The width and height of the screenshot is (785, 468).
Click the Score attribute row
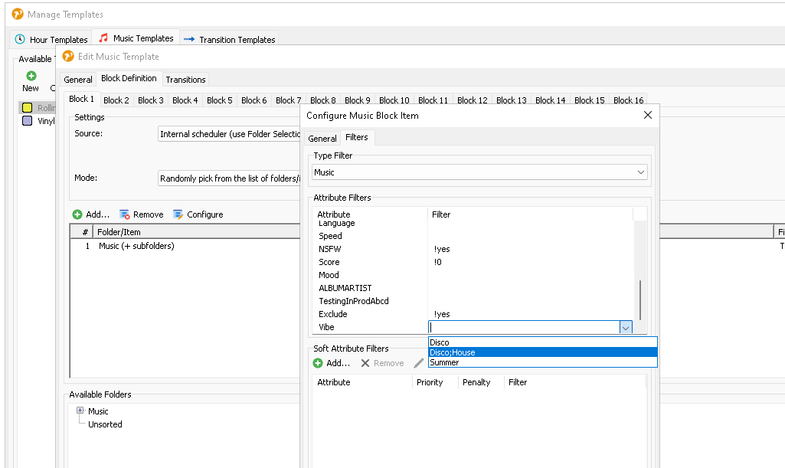473,262
